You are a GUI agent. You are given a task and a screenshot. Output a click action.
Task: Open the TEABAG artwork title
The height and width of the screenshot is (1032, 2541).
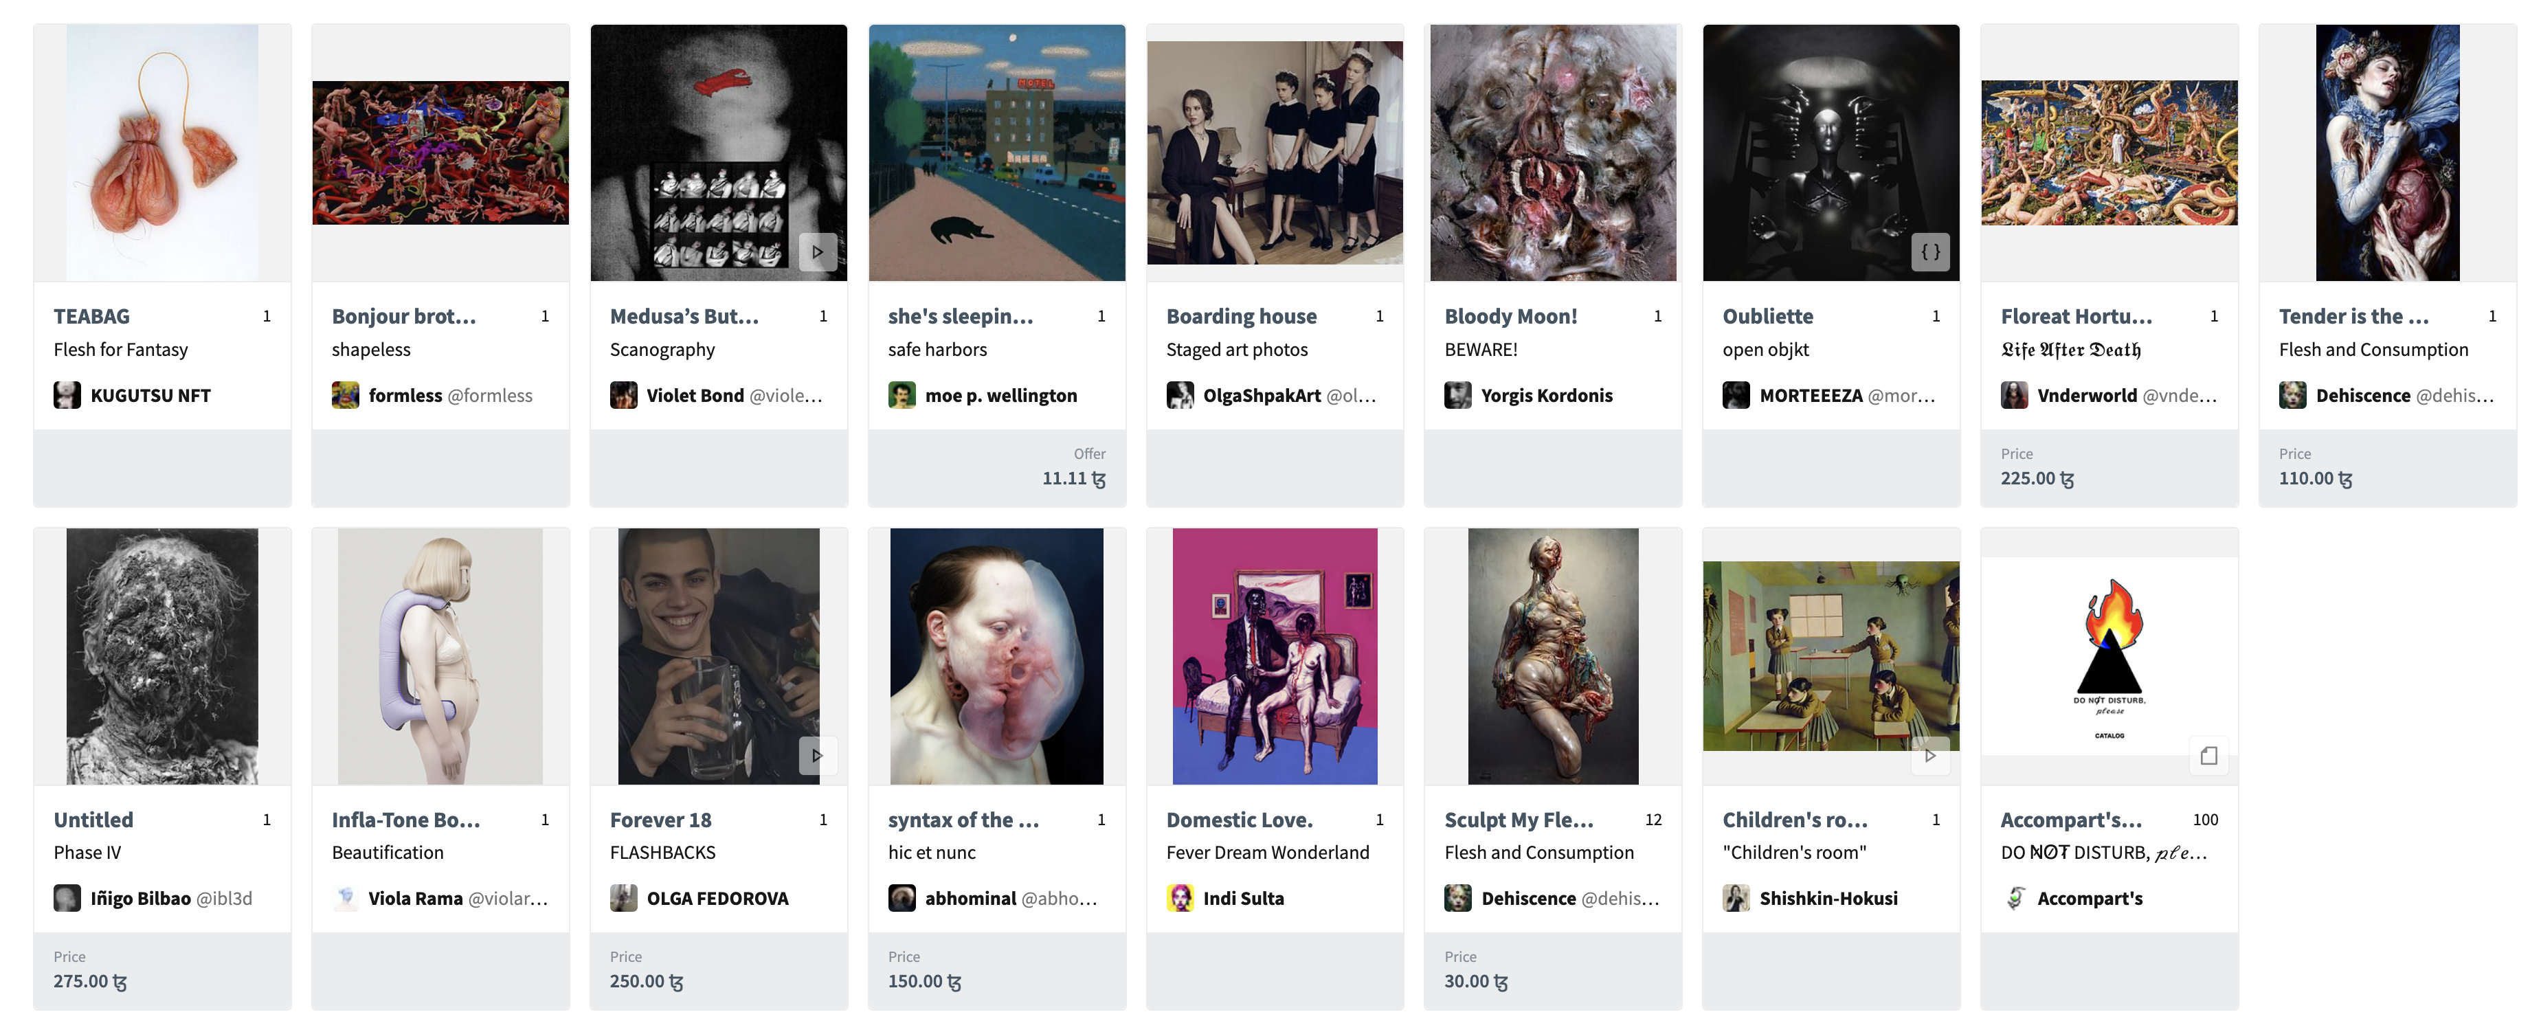point(92,317)
